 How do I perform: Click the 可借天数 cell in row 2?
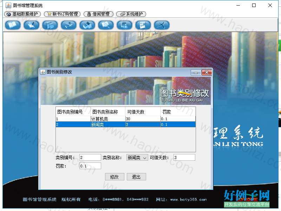[x=143, y=124]
